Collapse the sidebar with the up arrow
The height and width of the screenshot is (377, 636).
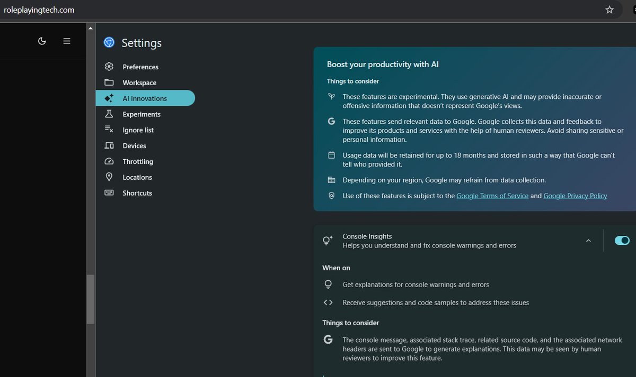click(x=90, y=27)
